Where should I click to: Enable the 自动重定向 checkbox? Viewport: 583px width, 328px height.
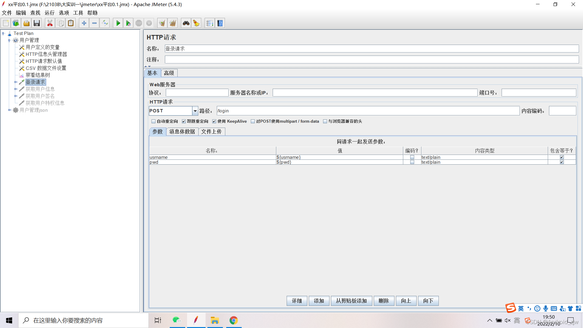click(154, 121)
